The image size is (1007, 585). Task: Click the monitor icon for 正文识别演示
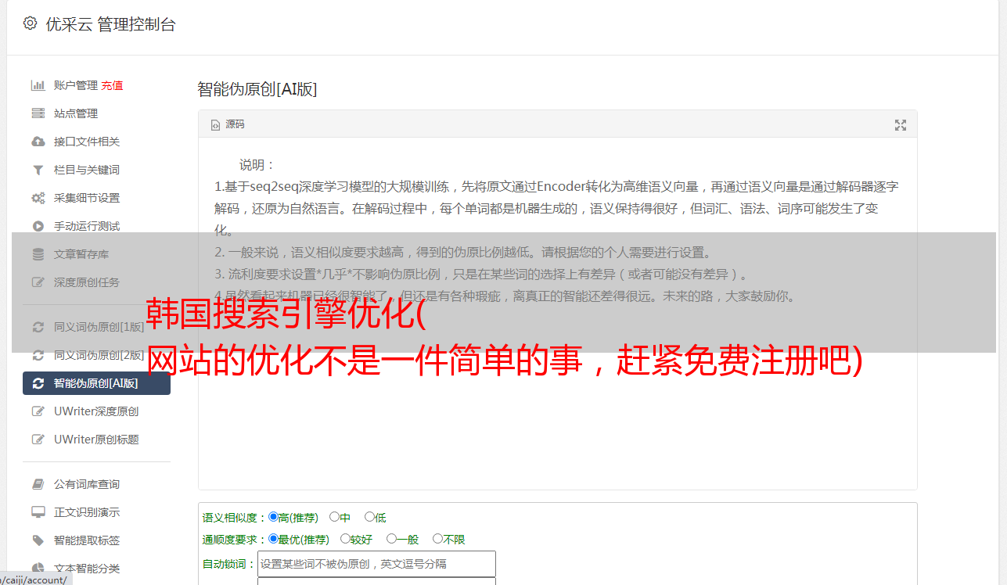pos(38,512)
